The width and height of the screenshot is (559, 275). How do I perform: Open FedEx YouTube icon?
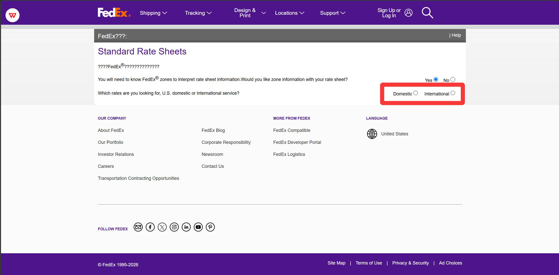(x=198, y=227)
